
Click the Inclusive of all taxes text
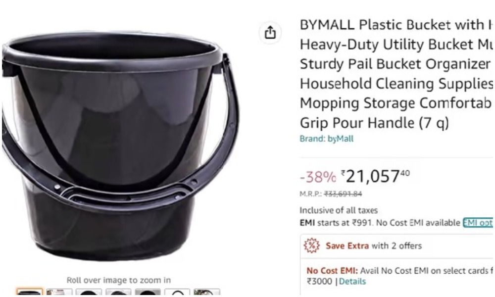pyautogui.click(x=339, y=210)
